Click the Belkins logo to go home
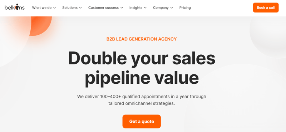Screen dimensions: 286x132 click(x=15, y=7)
